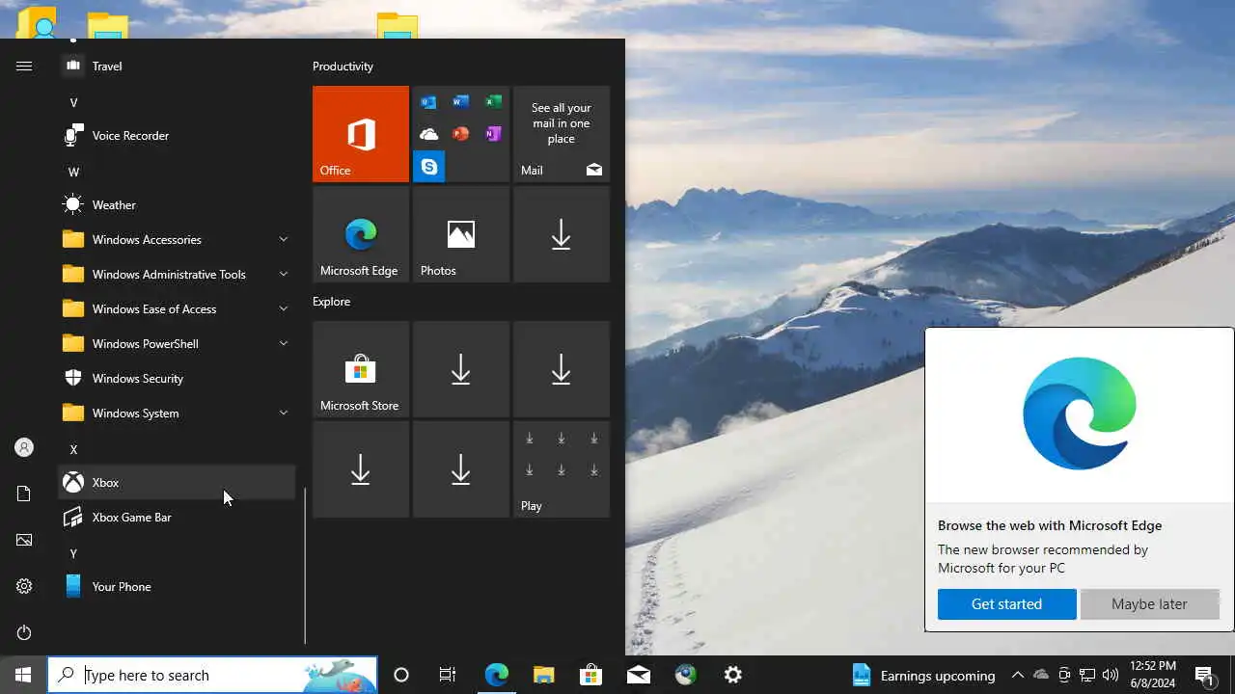This screenshot has width=1235, height=694.
Task: Open Pictures icon in Start sidebar
Action: [x=24, y=540]
